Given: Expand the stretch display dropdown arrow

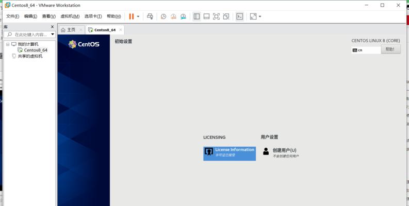Looking at the screenshot, I should (x=260, y=16).
